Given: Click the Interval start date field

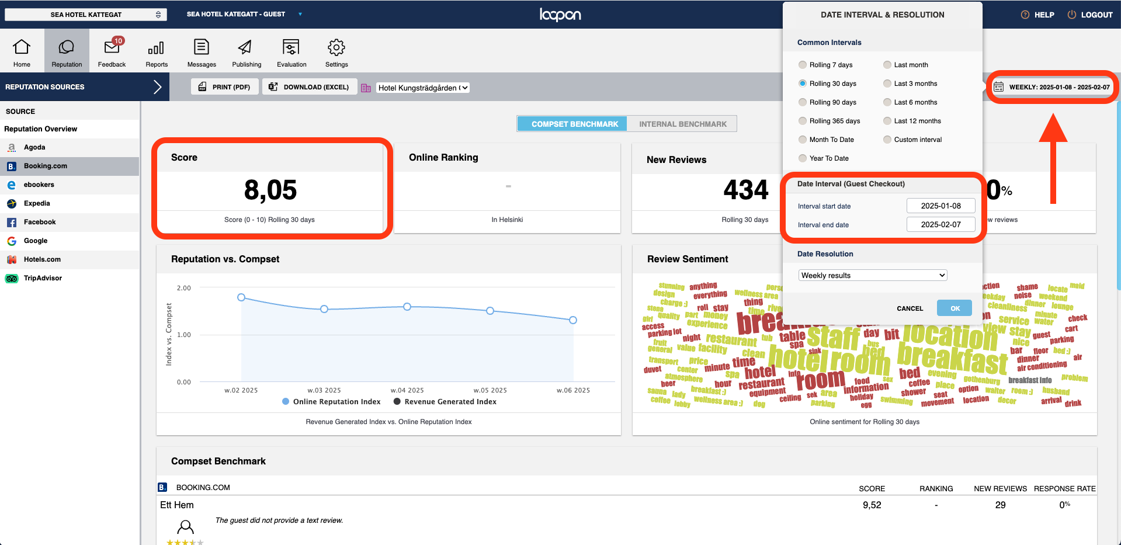Looking at the screenshot, I should pos(940,206).
